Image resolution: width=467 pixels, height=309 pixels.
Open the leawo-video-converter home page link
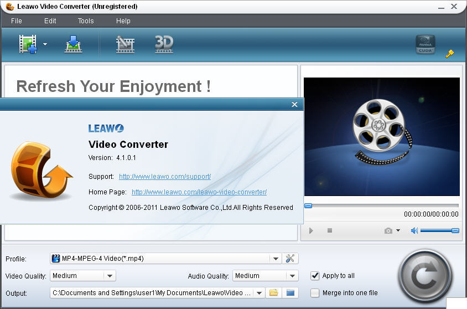199,192
